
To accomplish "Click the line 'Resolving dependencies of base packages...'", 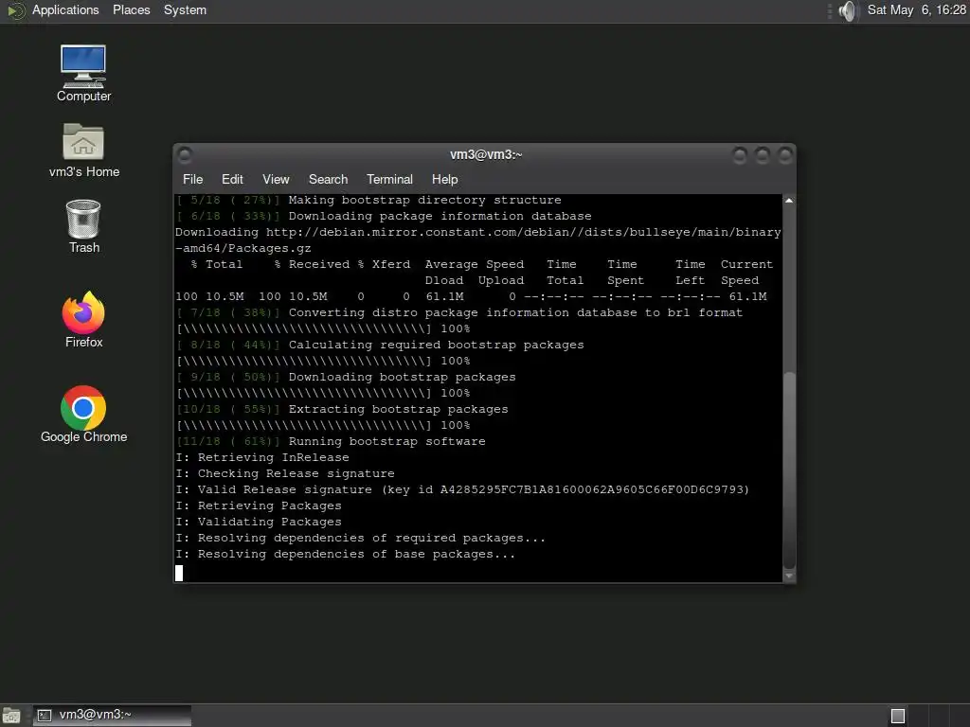I will click(345, 554).
